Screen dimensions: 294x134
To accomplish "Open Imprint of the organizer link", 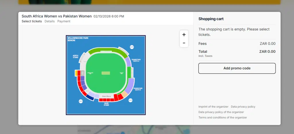I will coord(213,107).
